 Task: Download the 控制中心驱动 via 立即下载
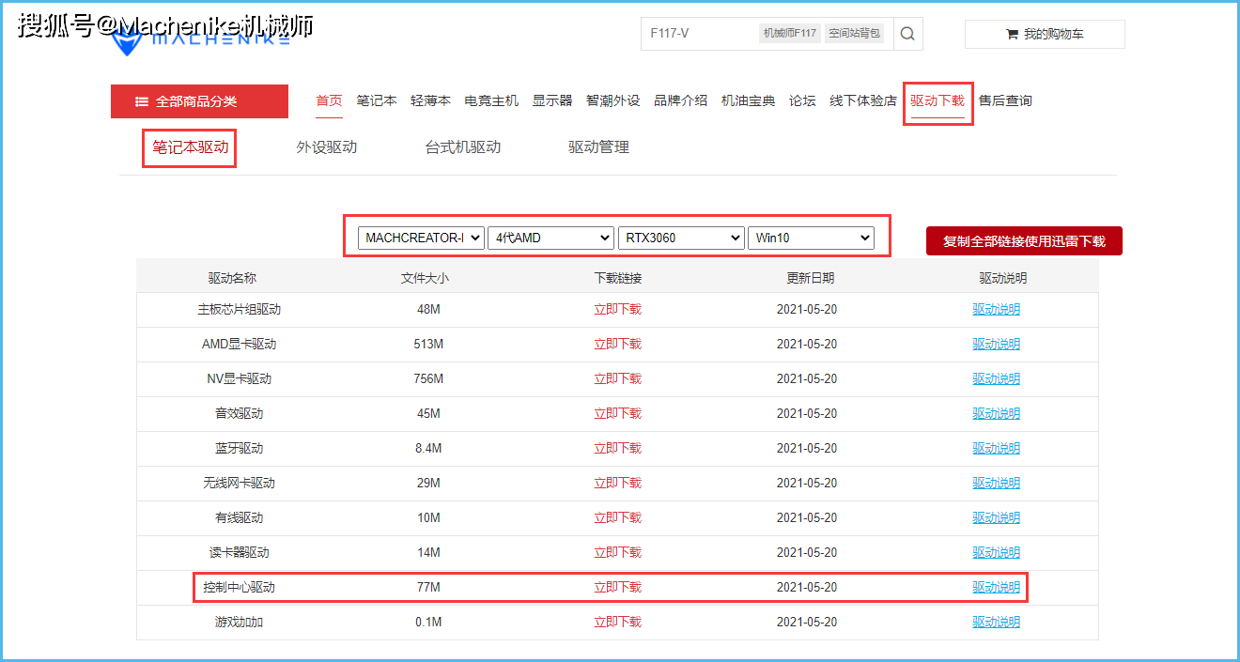pyautogui.click(x=617, y=587)
